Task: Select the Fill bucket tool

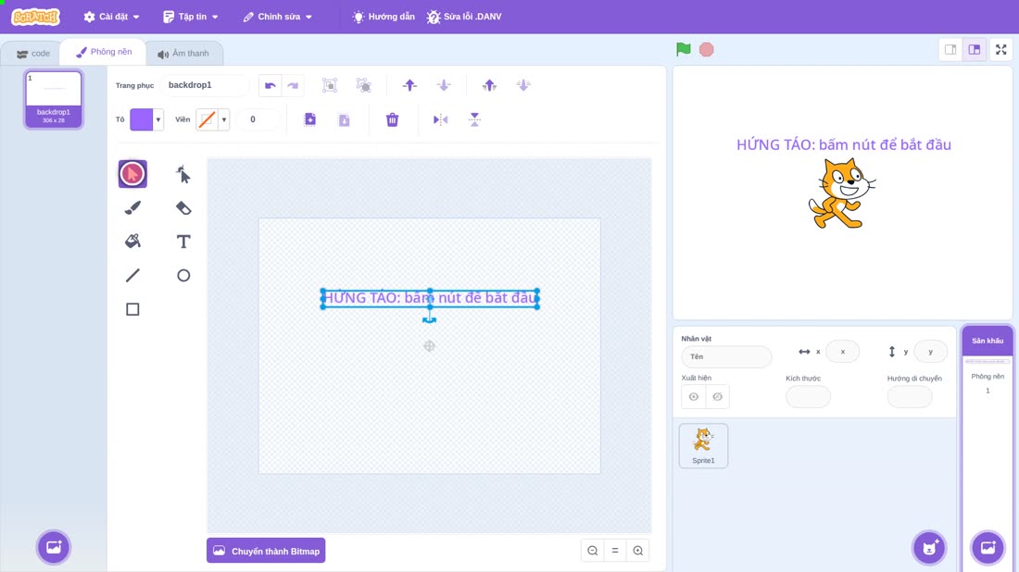Action: point(132,242)
